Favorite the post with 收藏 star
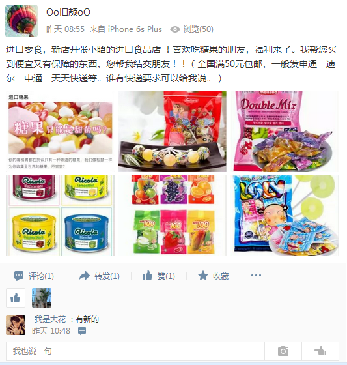This screenshot has width=347, height=365. pos(203,276)
